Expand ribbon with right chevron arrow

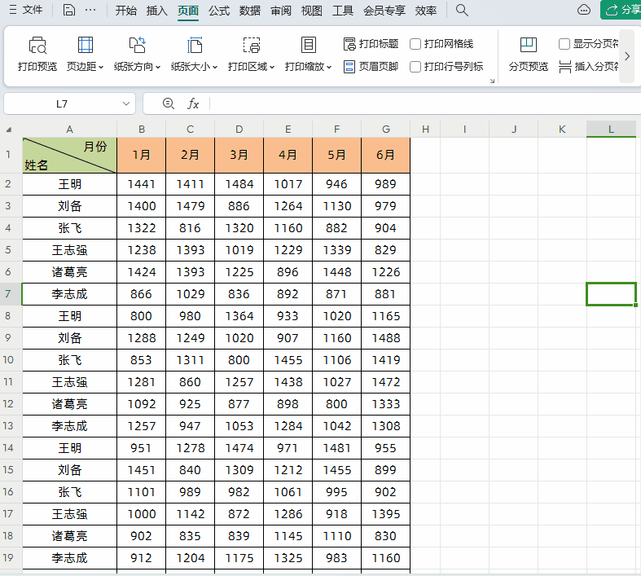[626, 56]
